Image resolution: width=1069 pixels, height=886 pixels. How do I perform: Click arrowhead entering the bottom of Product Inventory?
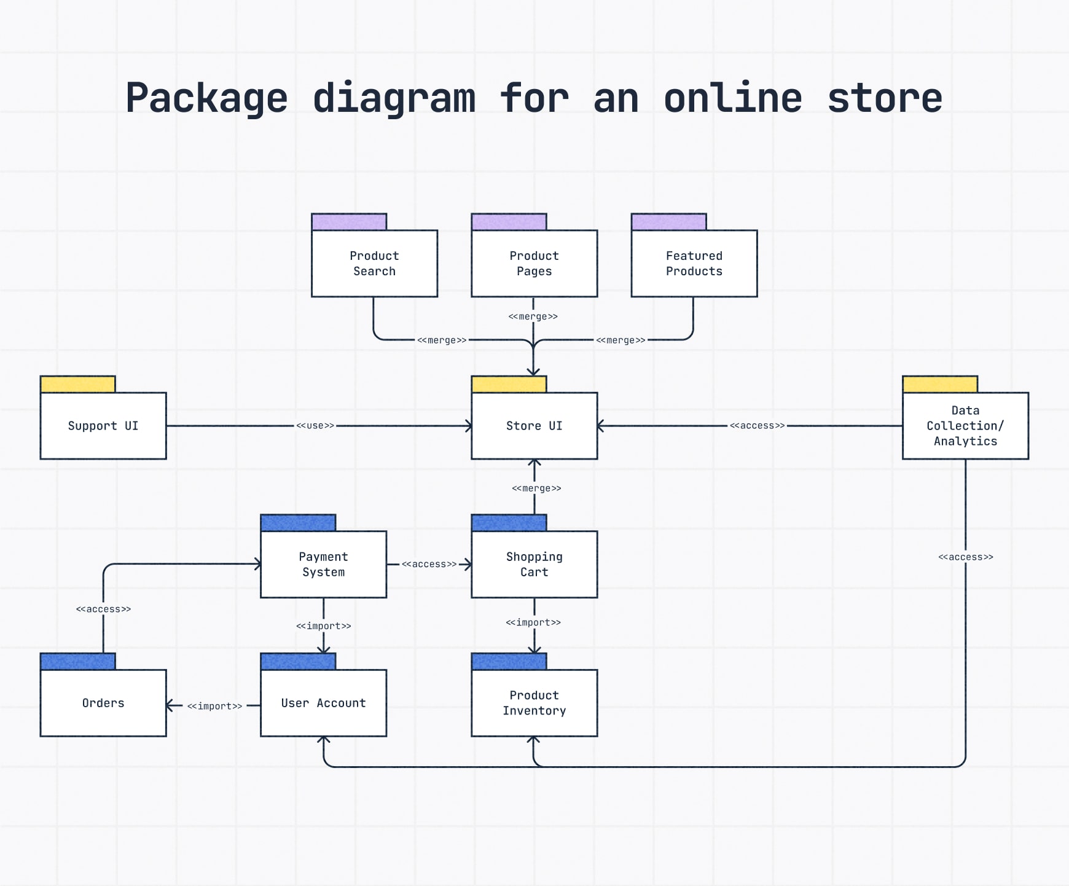(534, 740)
